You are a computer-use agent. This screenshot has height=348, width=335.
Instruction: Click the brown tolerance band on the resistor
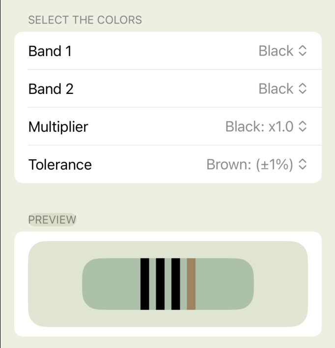[x=191, y=284]
